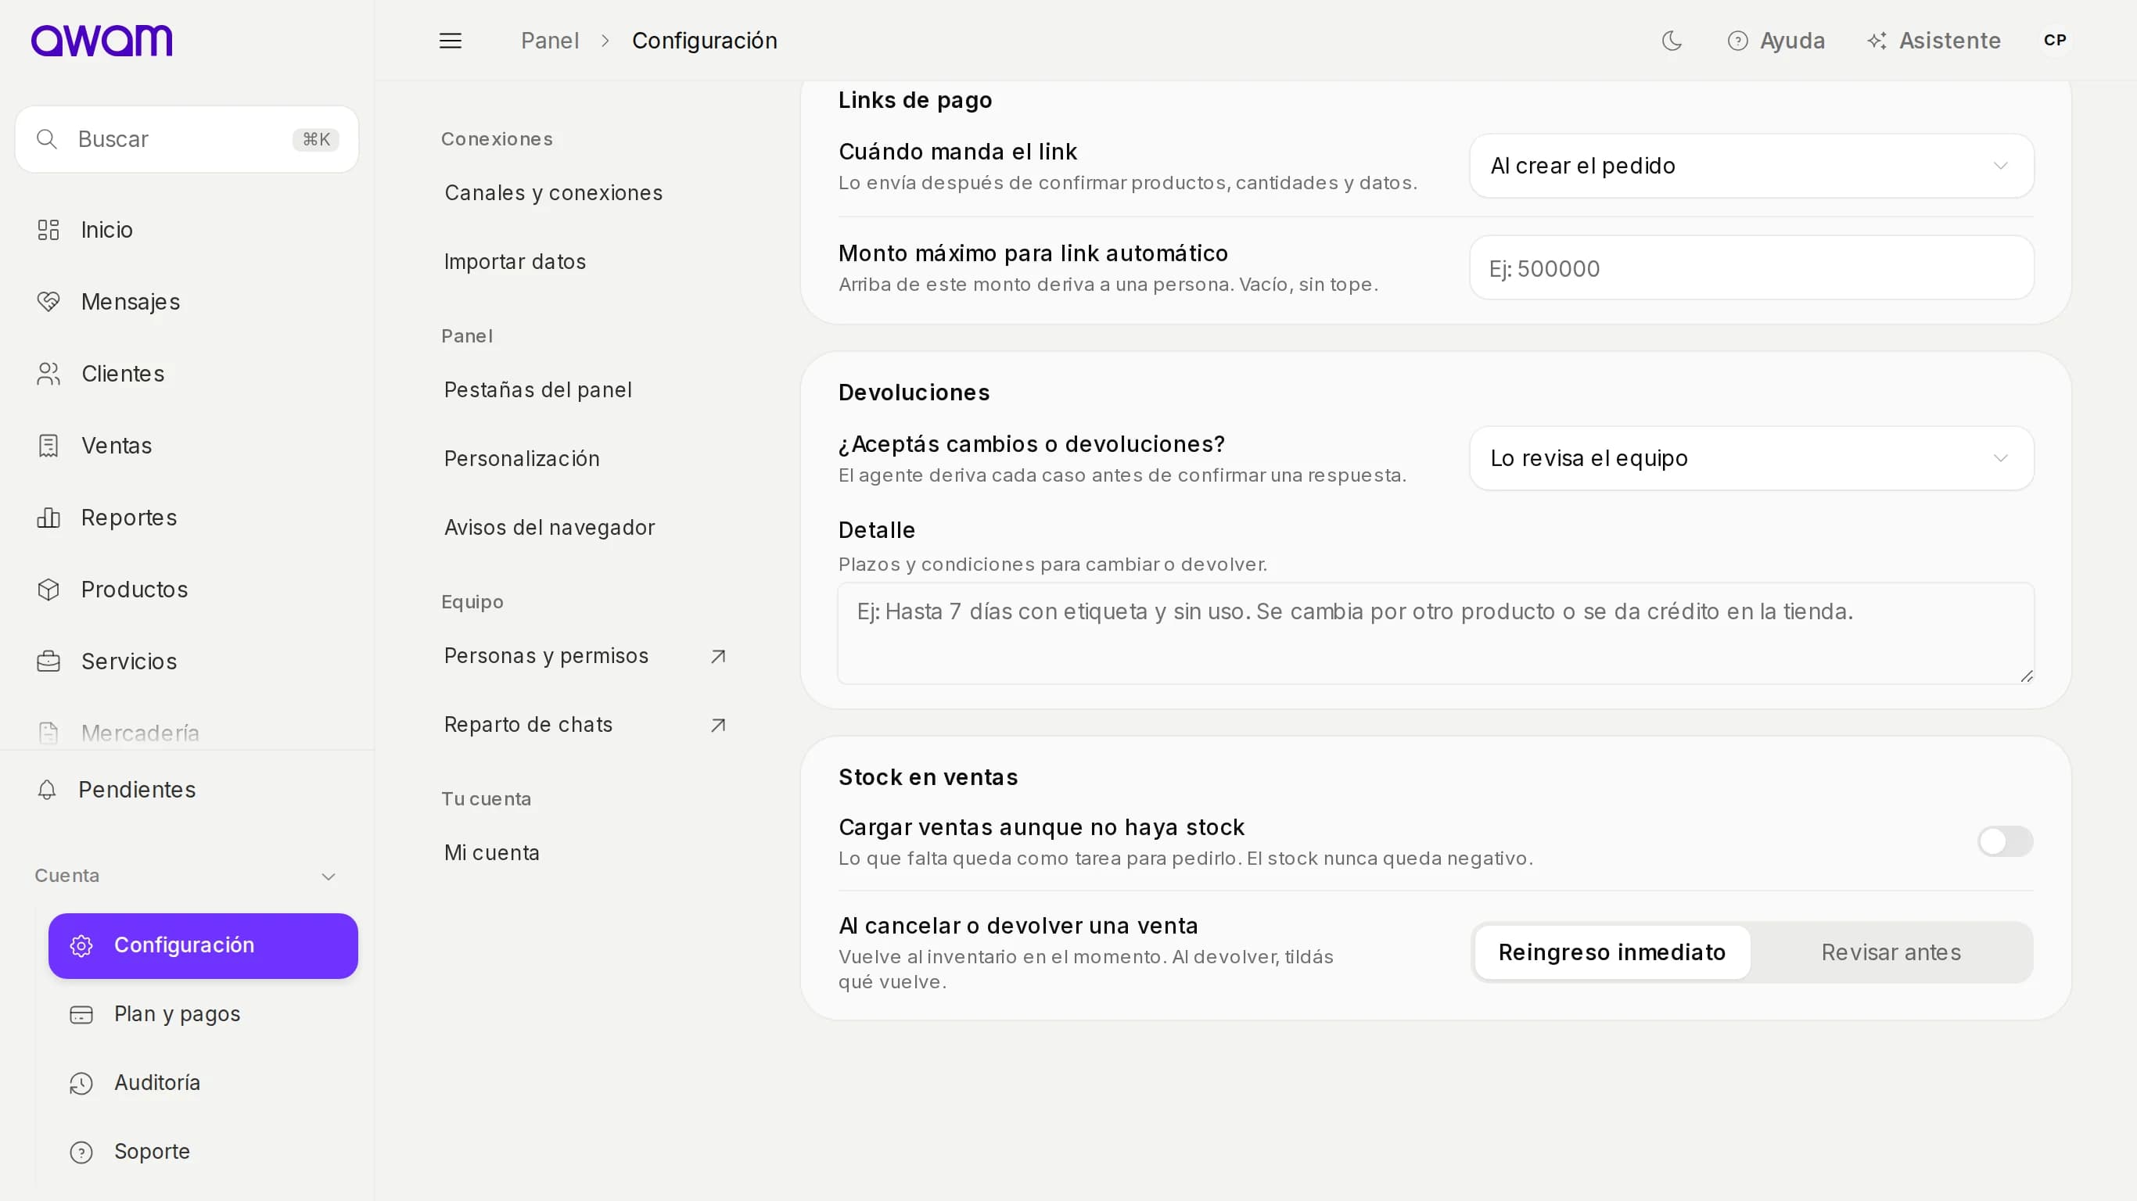Select the Revisar antes option

coord(1891,952)
